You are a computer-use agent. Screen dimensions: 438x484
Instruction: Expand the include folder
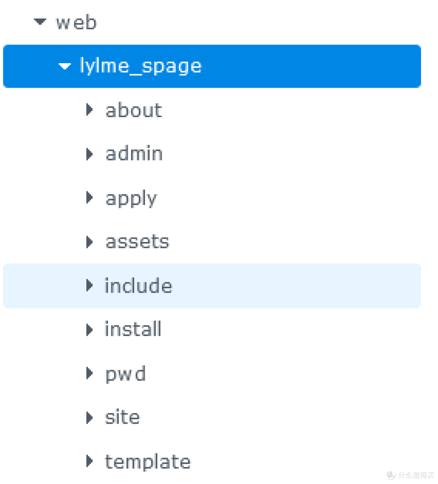pyautogui.click(x=89, y=286)
